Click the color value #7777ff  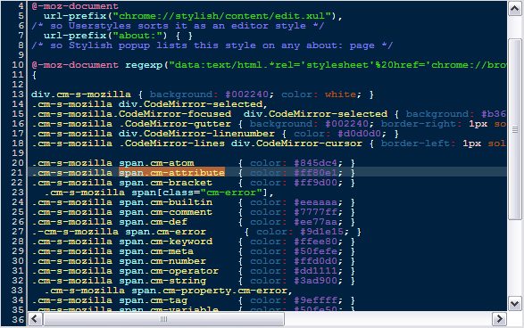point(315,212)
